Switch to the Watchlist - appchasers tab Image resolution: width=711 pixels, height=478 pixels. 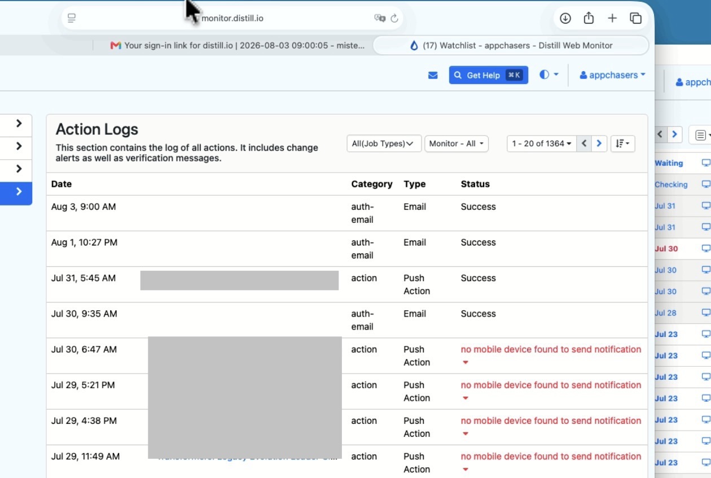[x=511, y=46]
